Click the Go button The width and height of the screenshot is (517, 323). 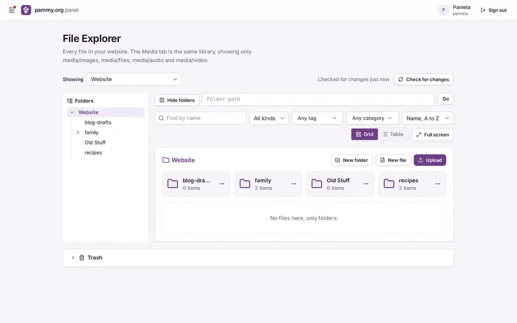point(446,99)
